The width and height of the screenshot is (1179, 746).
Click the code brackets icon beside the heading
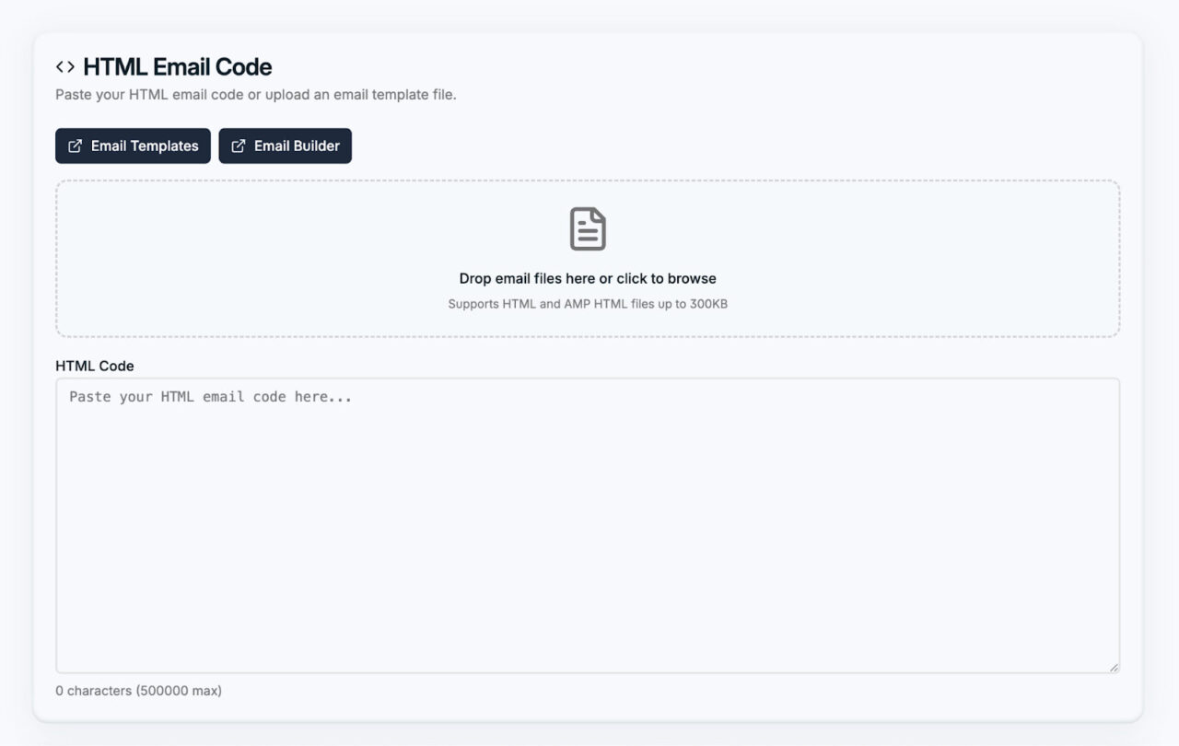point(64,65)
